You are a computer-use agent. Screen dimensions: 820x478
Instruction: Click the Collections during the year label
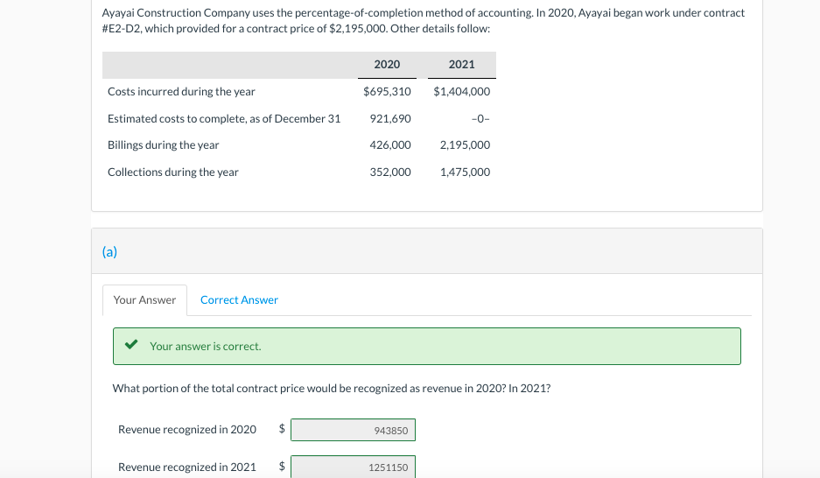tap(172, 172)
